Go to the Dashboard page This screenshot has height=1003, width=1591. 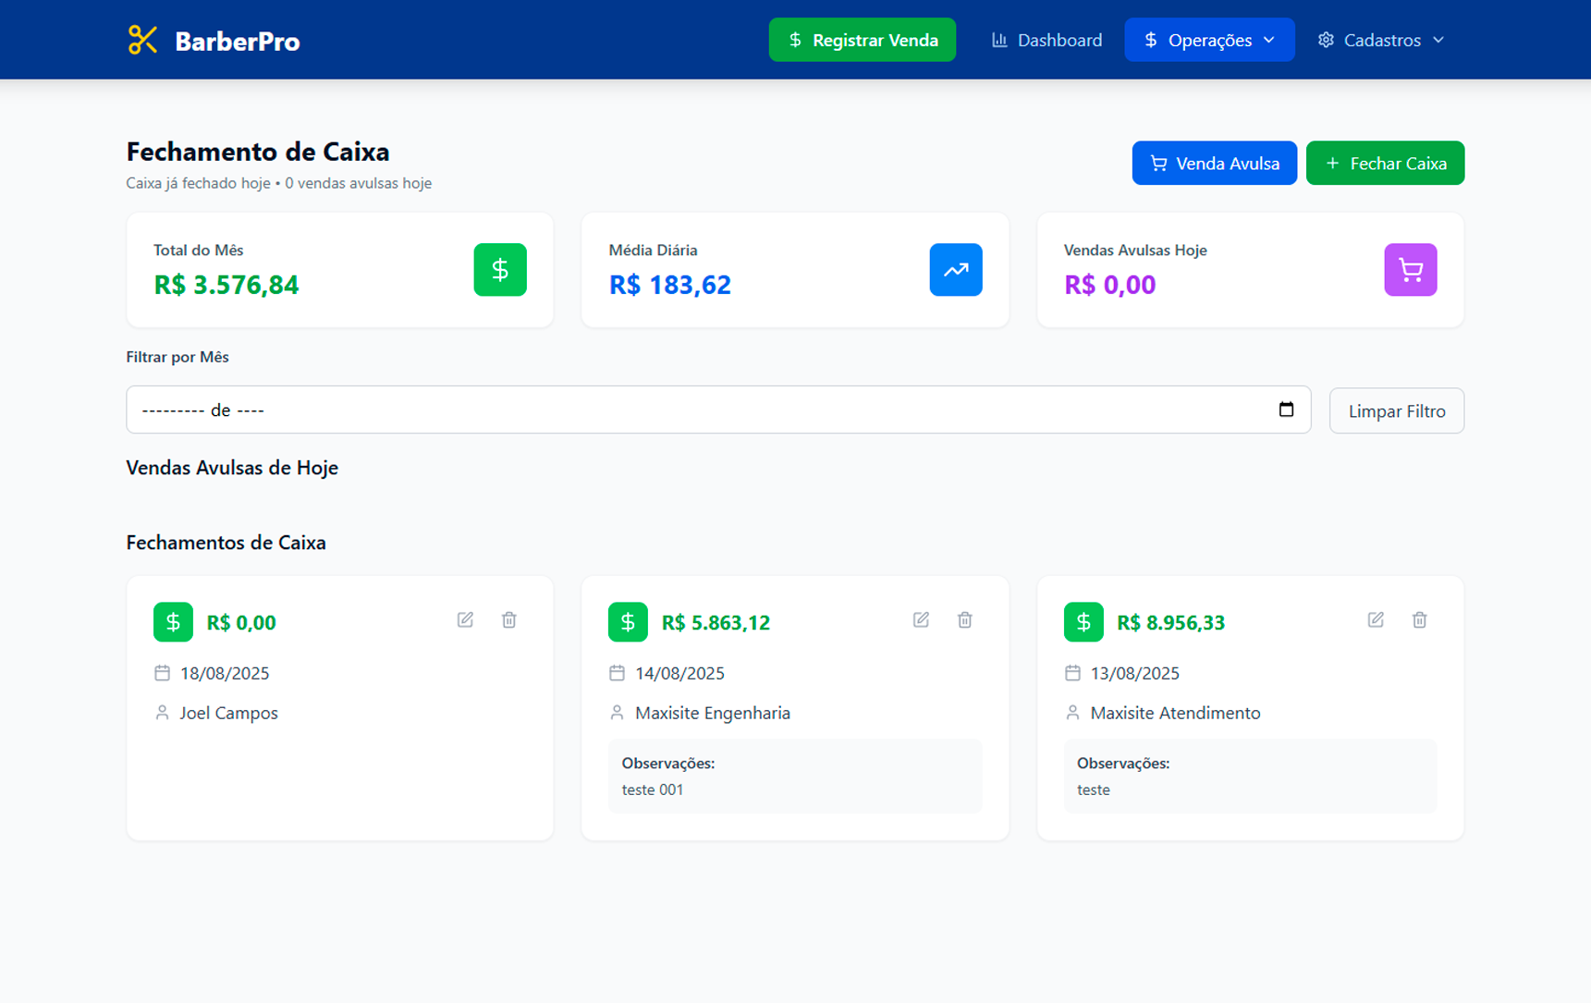click(1046, 40)
